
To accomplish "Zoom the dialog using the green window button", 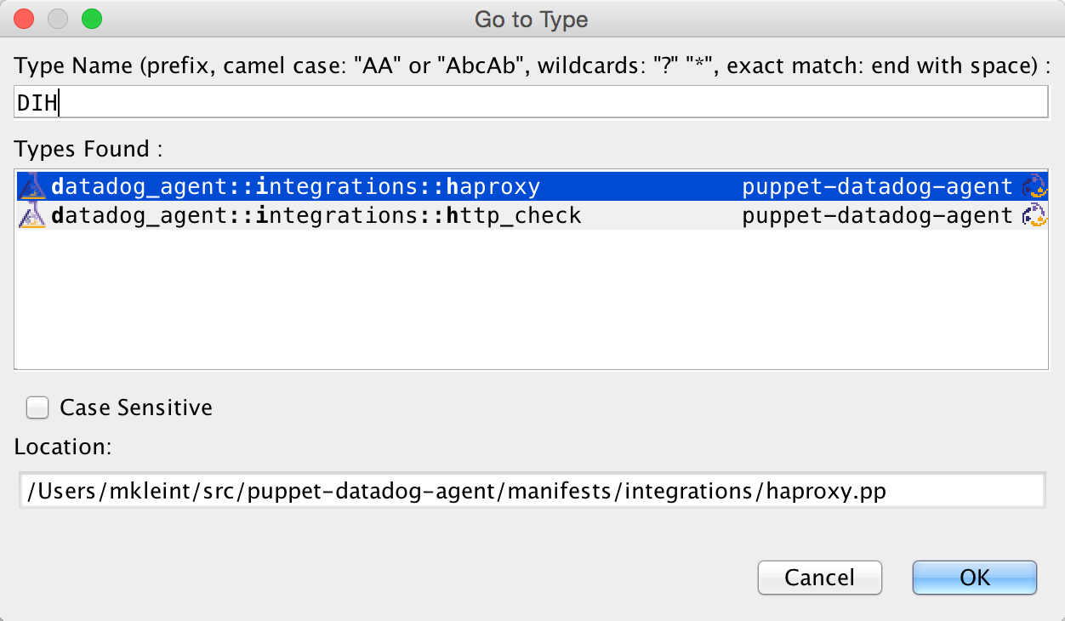I will click(x=91, y=18).
